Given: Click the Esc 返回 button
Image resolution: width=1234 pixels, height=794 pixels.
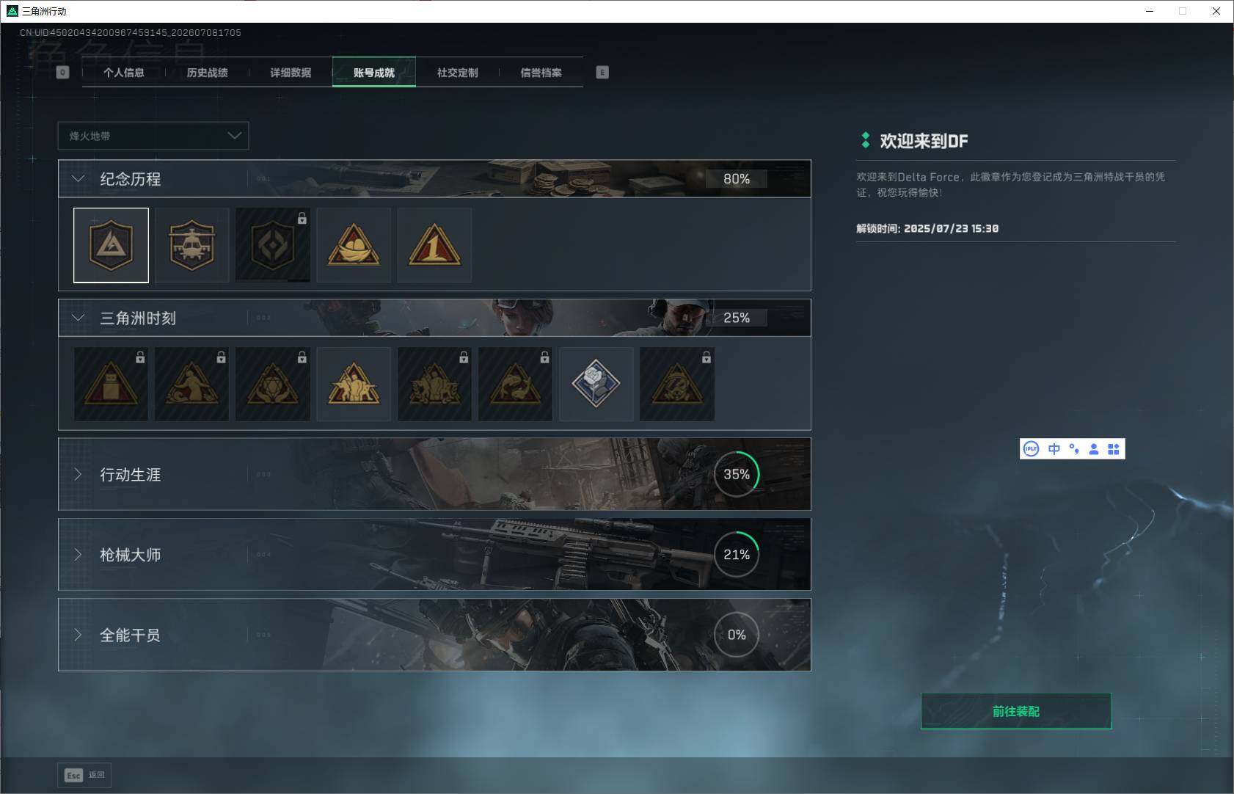Looking at the screenshot, I should pyautogui.click(x=84, y=775).
